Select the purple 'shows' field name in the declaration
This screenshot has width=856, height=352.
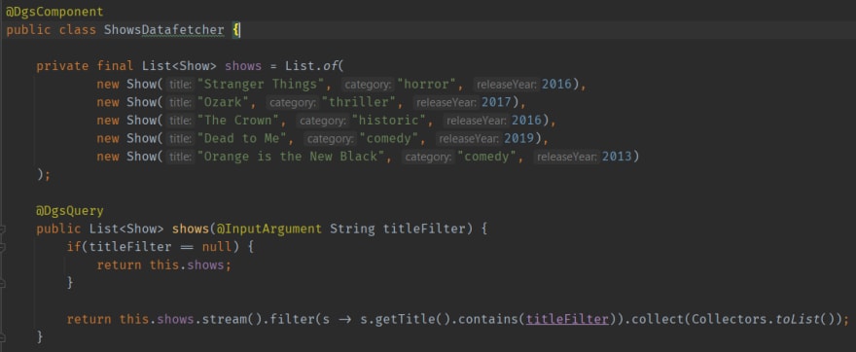click(x=243, y=66)
